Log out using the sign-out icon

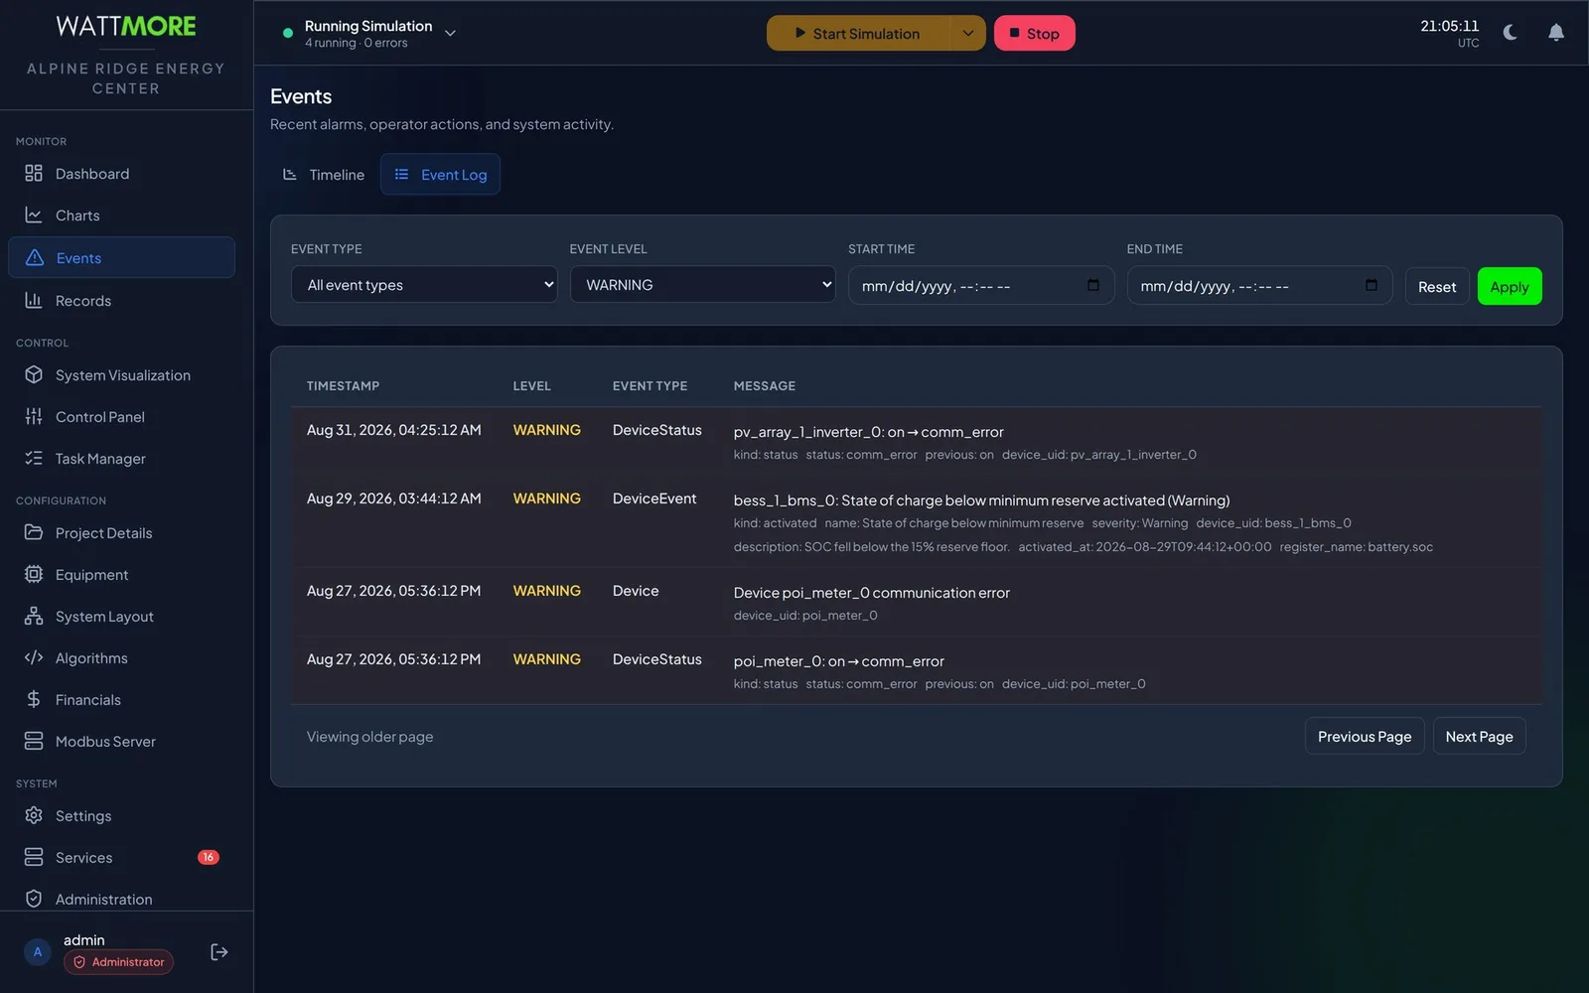pyautogui.click(x=219, y=952)
